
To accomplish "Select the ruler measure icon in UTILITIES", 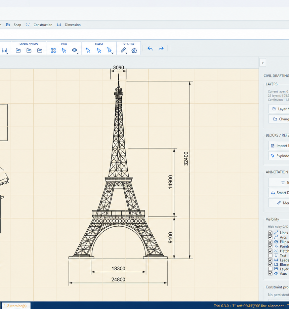I will (x=123, y=50).
